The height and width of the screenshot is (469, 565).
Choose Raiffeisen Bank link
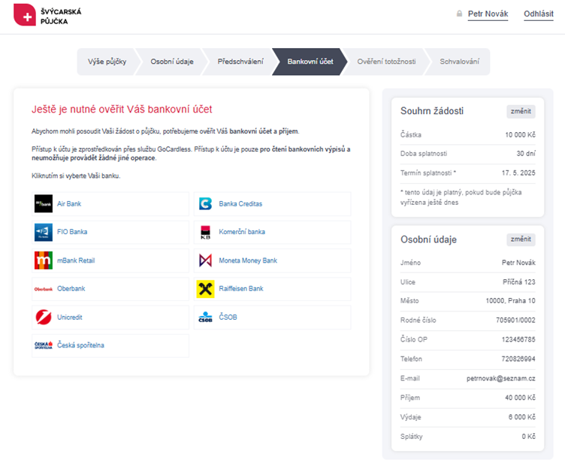coord(241,289)
